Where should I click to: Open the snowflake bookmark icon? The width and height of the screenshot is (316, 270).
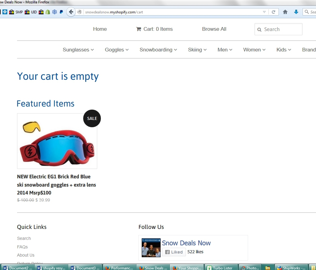pyautogui.click(x=55, y=12)
